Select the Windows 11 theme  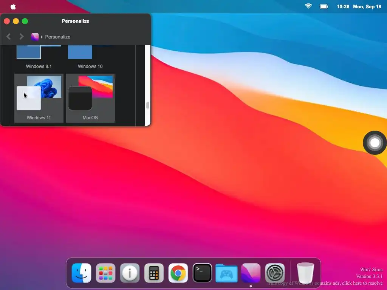pos(39,98)
